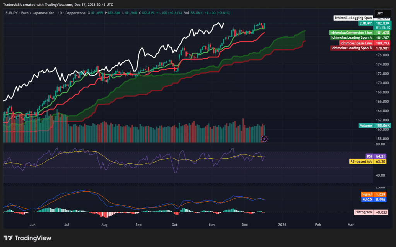
Task: Click the purple lightning boost icon
Action: click(x=265, y=139)
